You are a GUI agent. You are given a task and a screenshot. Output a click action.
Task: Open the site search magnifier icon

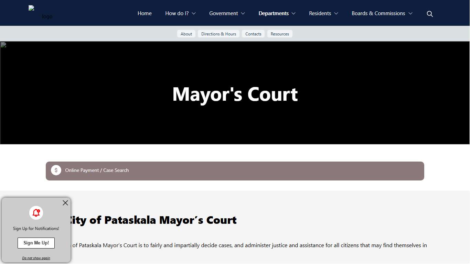point(430,14)
